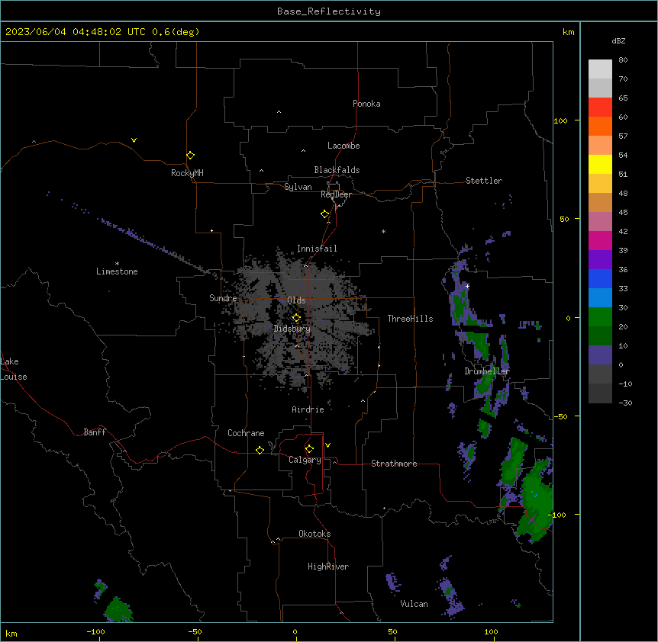Click the purple radar echo west of Vulcan
The image size is (658, 642).
click(x=393, y=584)
